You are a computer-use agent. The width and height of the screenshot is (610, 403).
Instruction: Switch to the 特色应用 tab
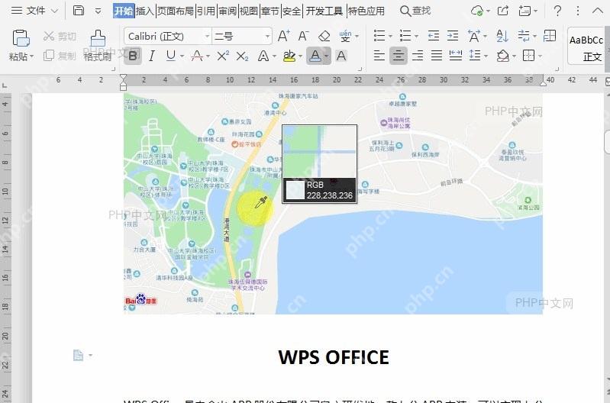(x=366, y=11)
